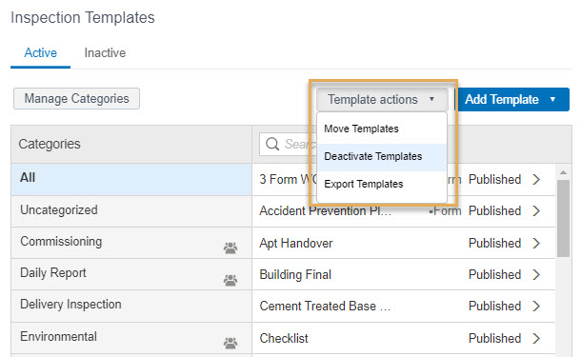Open the Add Template dropdown arrow
This screenshot has height=357, width=581.
tap(552, 99)
